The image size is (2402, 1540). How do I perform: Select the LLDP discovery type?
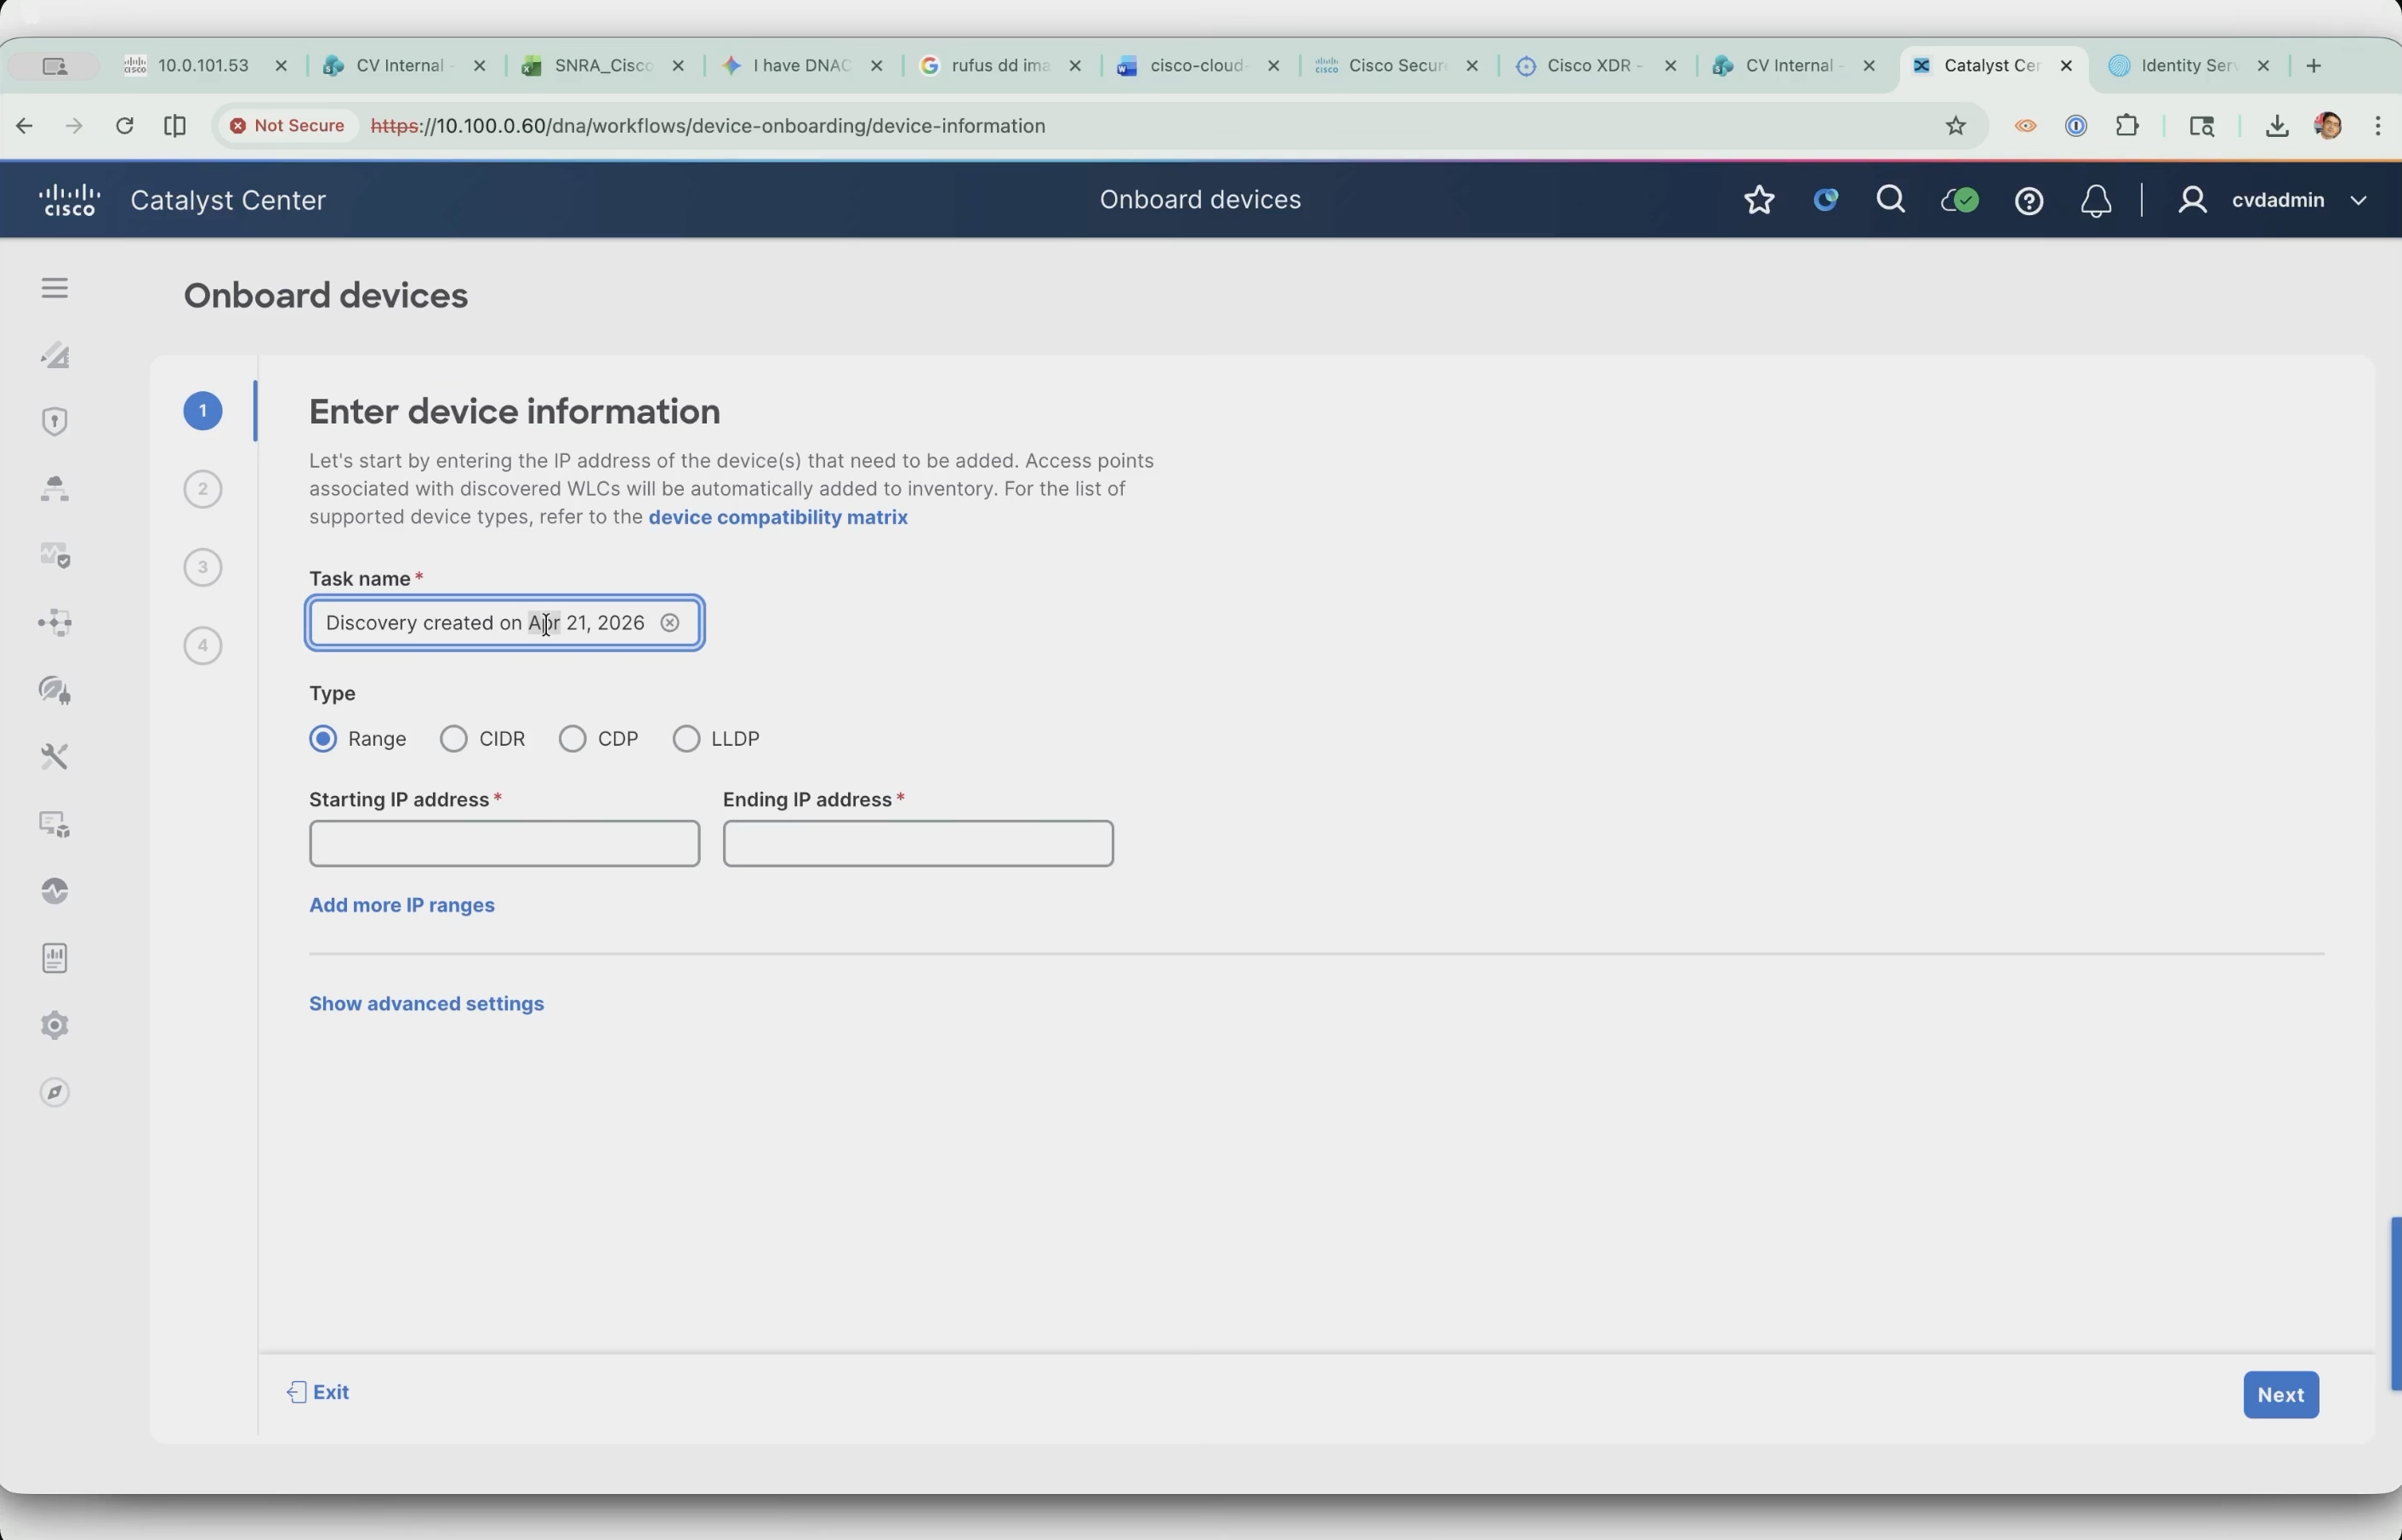tap(686, 739)
